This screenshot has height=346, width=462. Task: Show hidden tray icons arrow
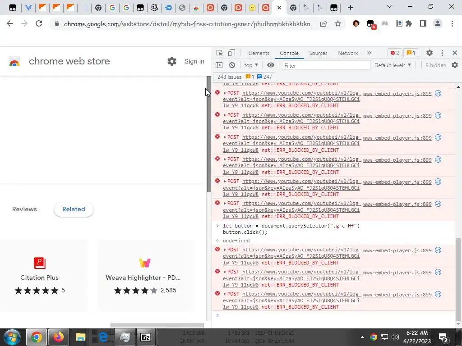click(x=362, y=337)
